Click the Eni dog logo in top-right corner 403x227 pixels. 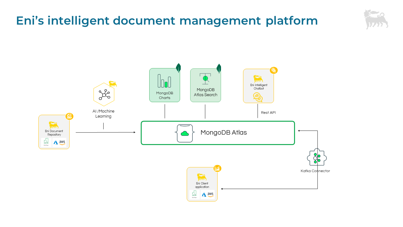(376, 19)
